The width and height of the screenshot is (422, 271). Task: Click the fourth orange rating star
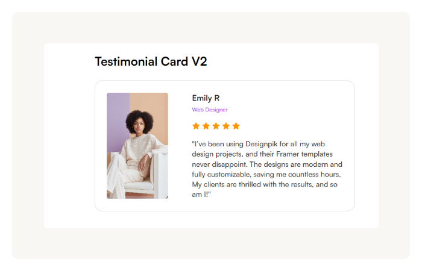(226, 126)
